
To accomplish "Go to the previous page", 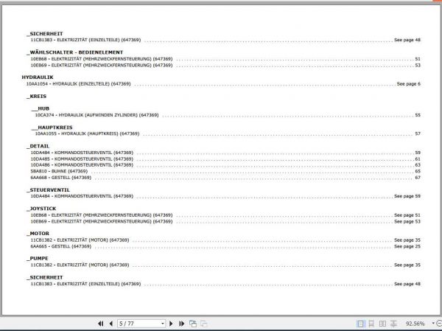I will (111, 324).
